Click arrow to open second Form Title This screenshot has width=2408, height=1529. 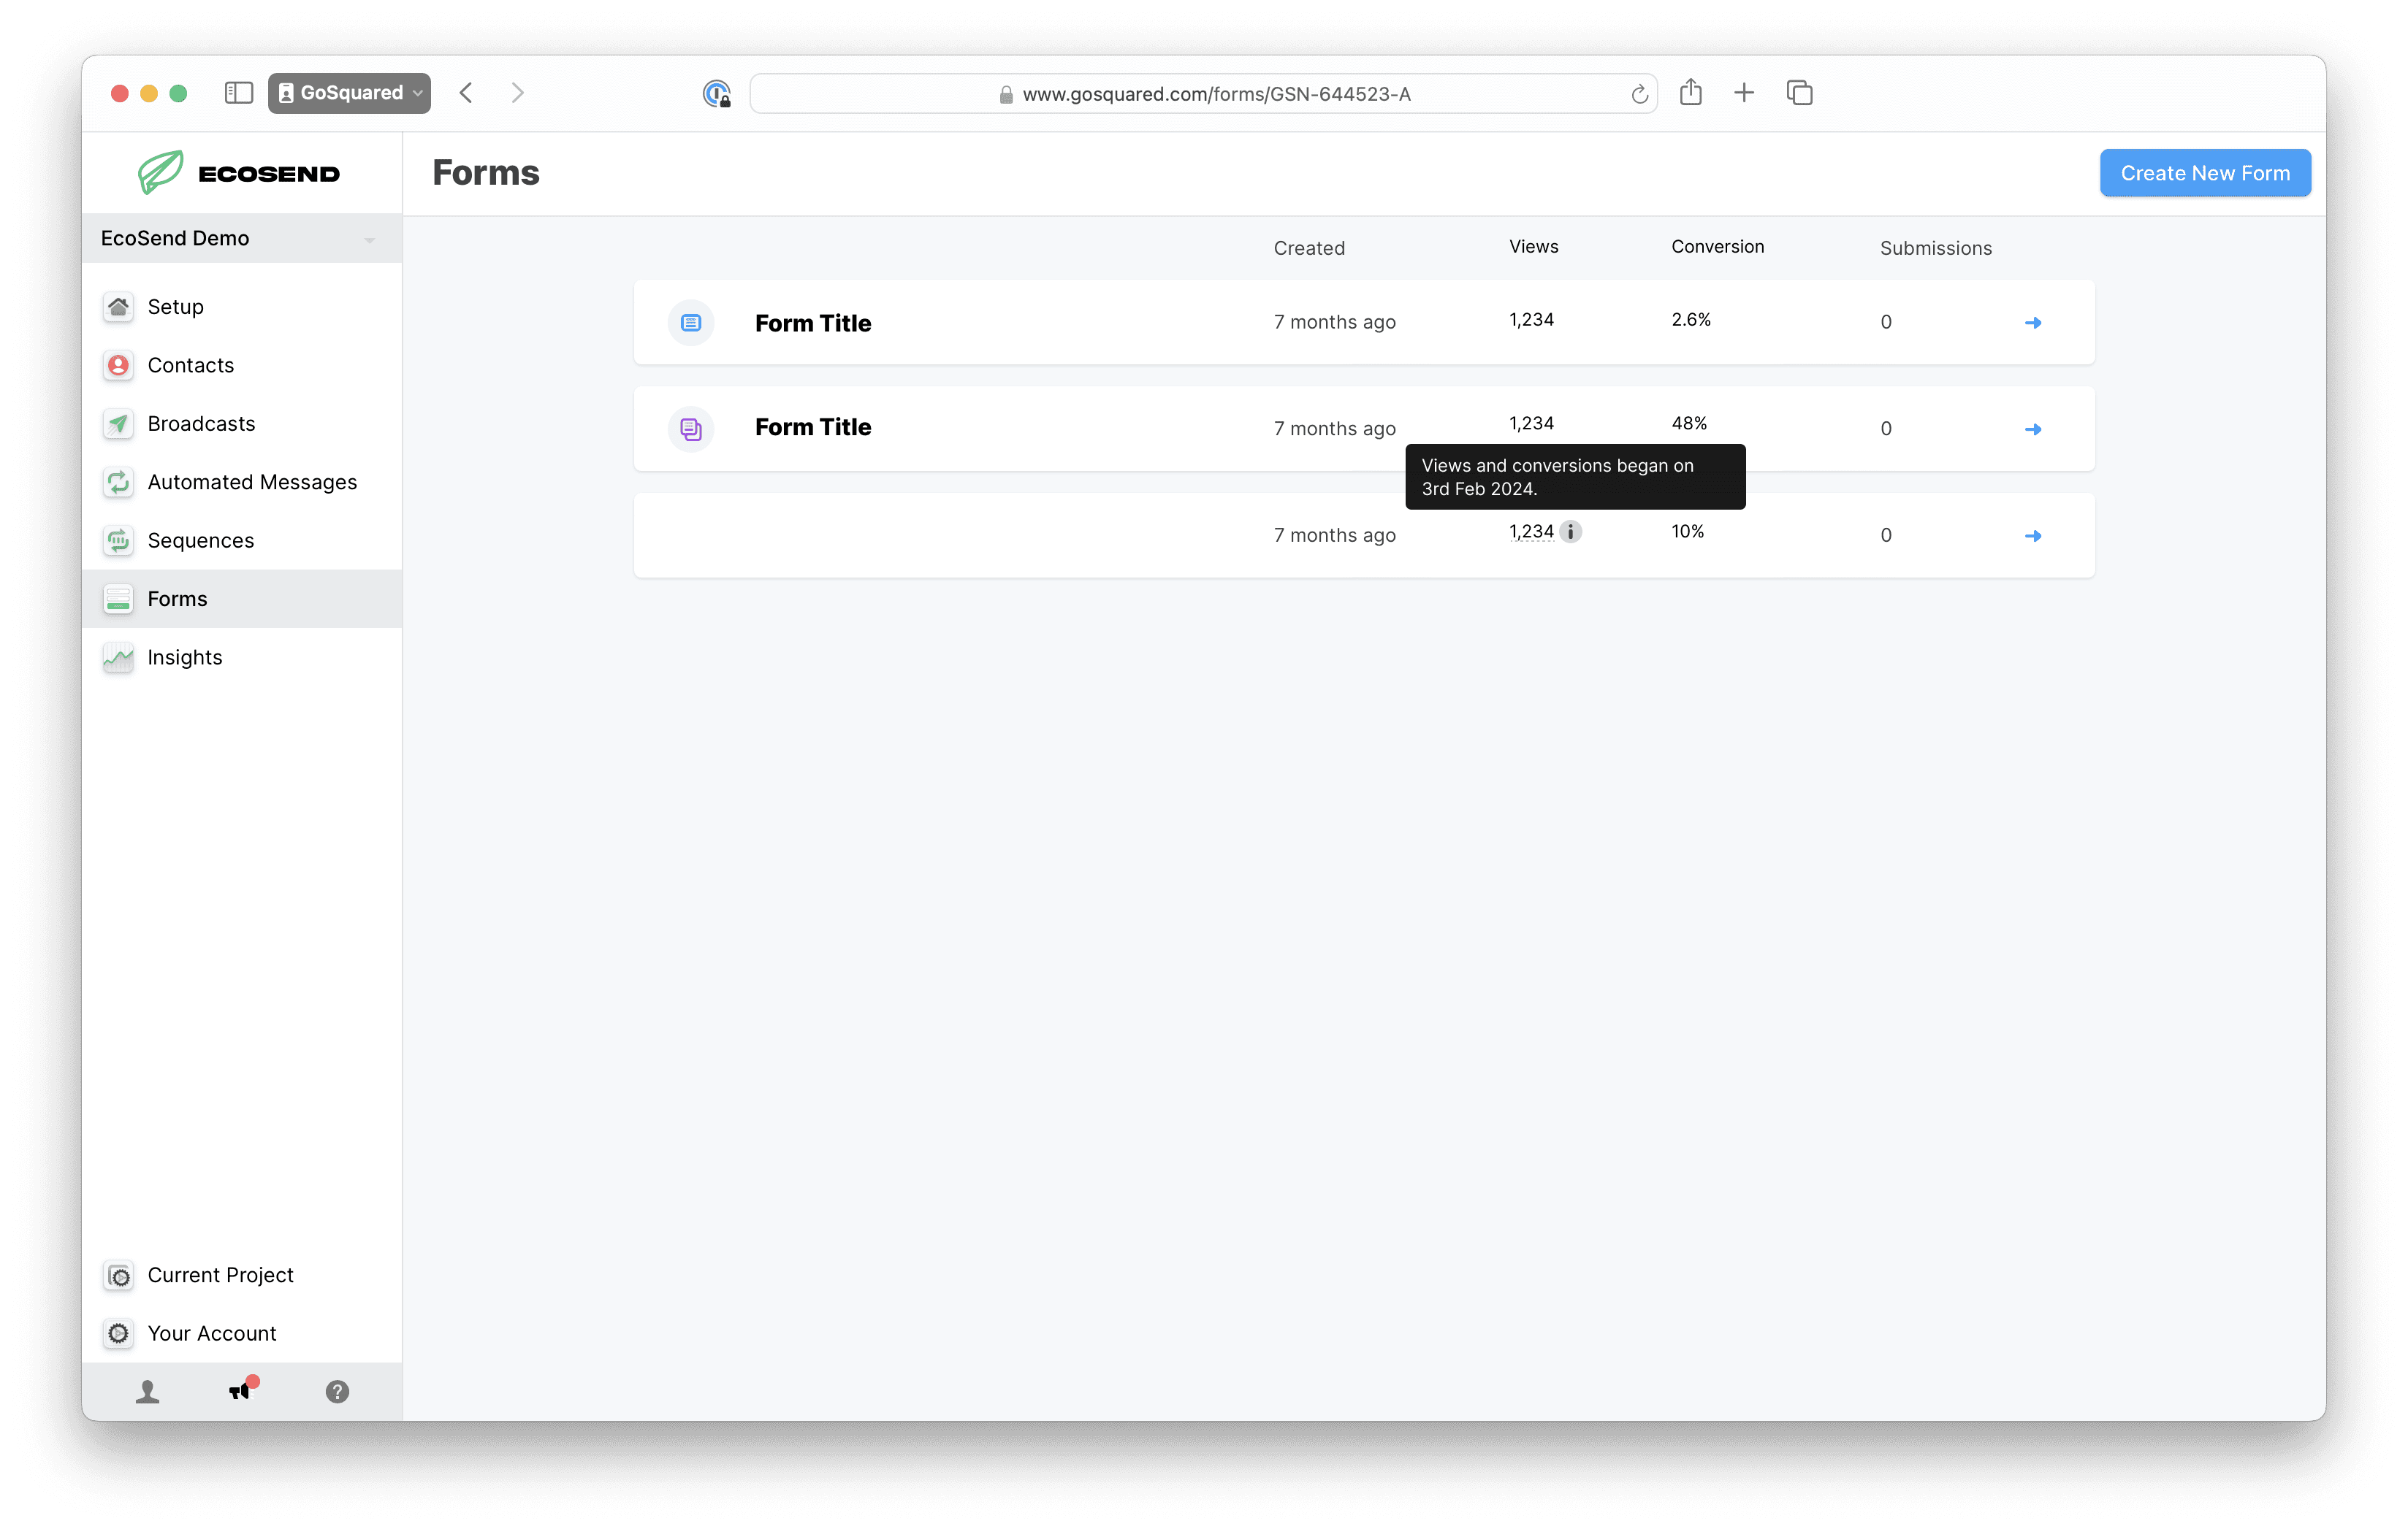point(2032,428)
